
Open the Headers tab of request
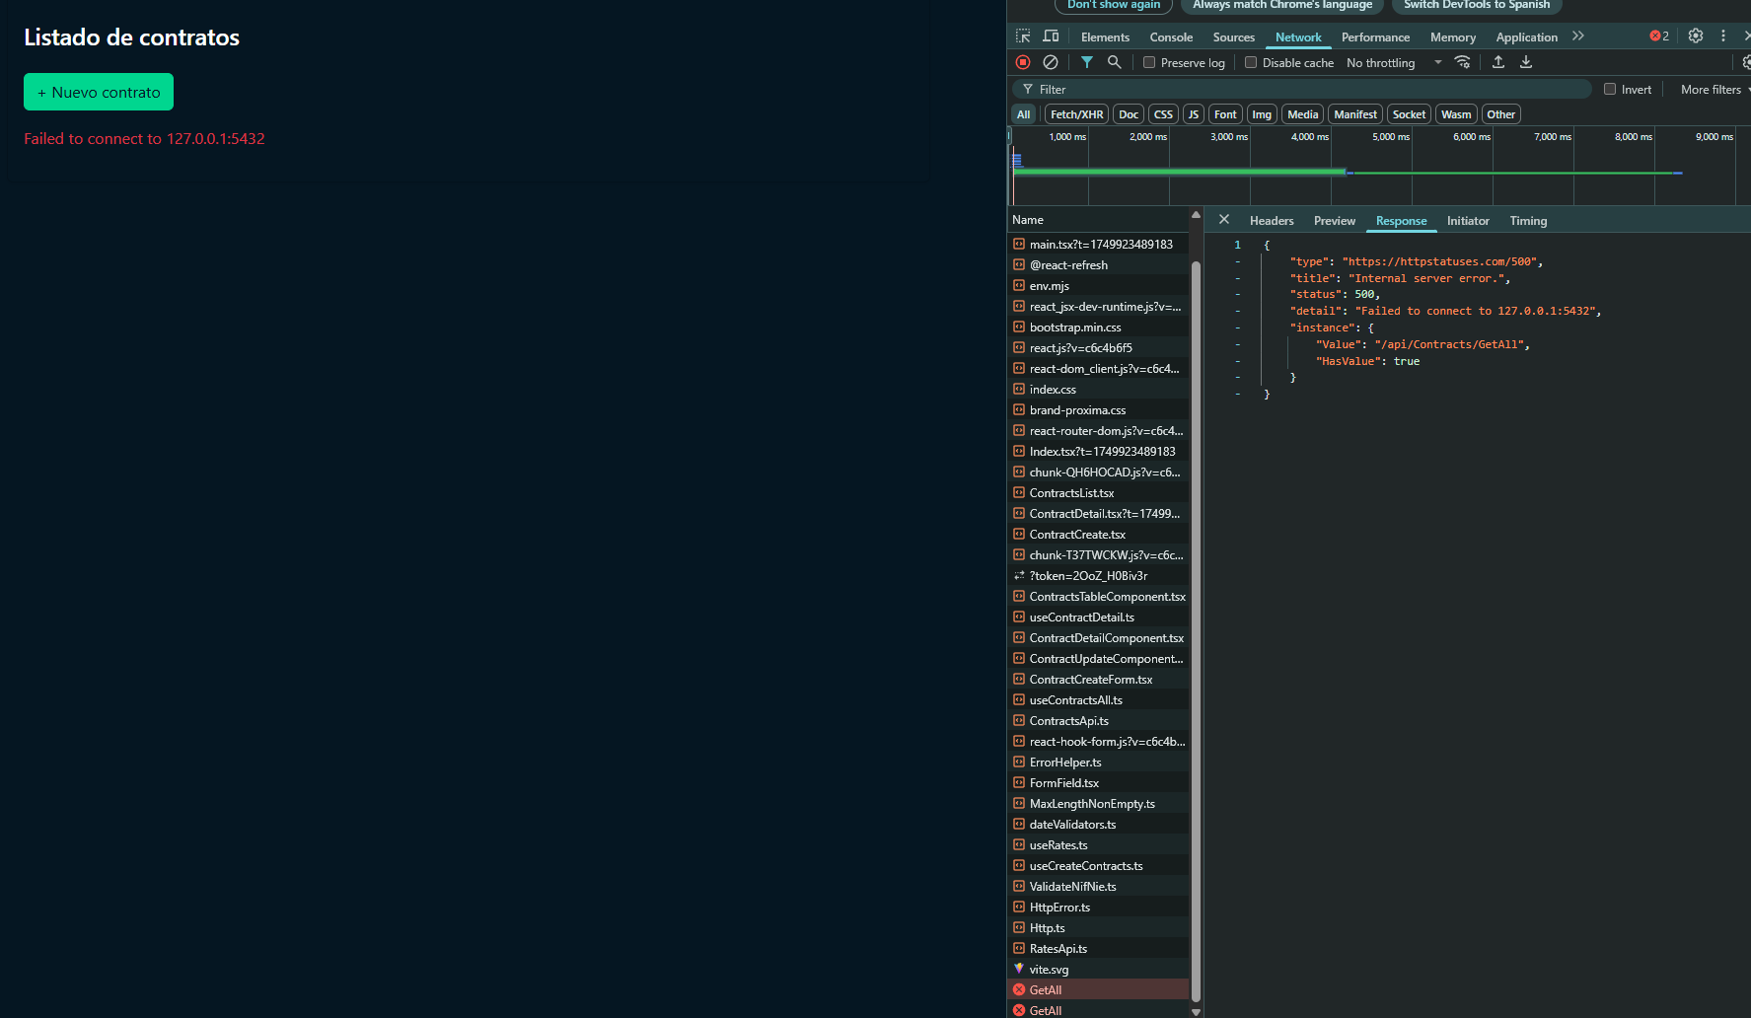pyautogui.click(x=1271, y=221)
